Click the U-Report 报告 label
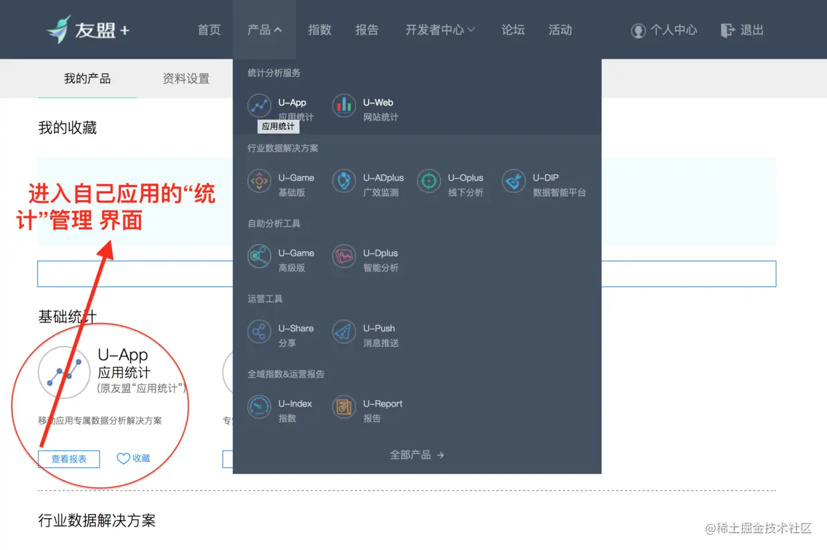 coord(383,411)
